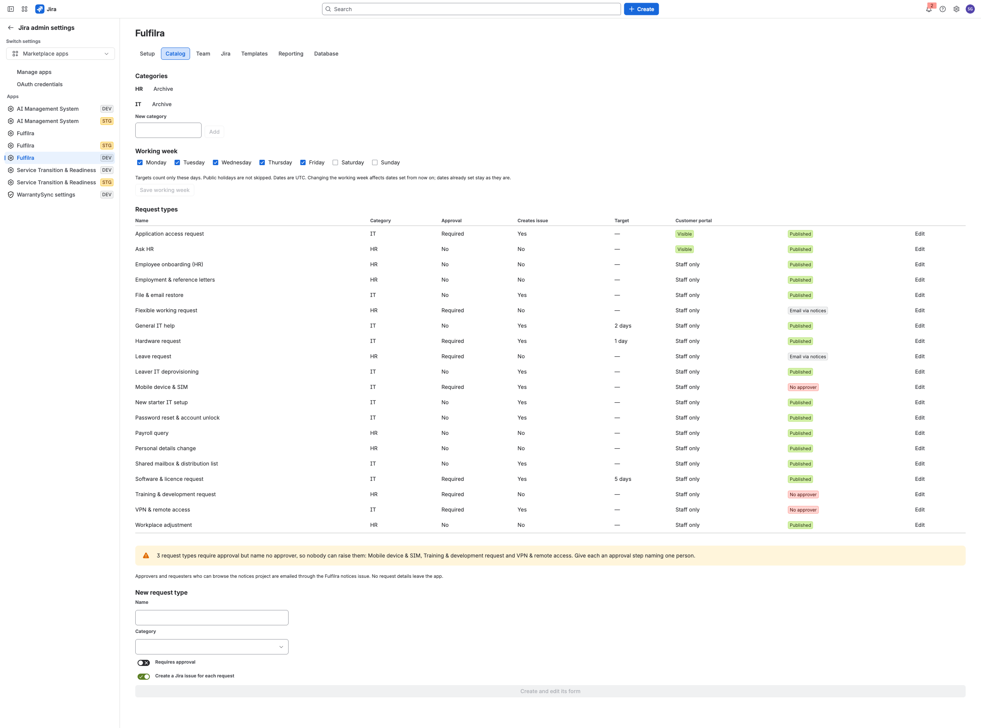Click Email via notices badge for Leave request

[x=808, y=357]
